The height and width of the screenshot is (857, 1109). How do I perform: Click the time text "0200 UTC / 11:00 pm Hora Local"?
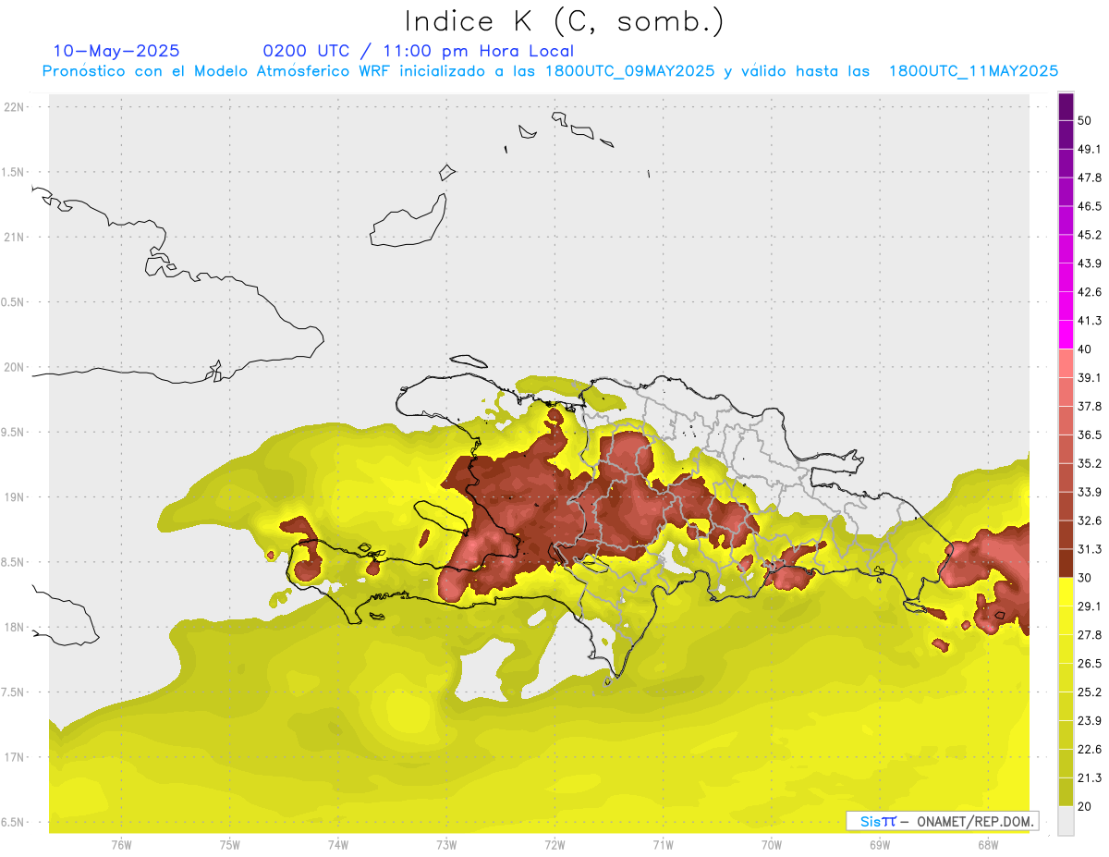pos(419,51)
